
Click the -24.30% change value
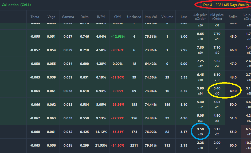click(x=118, y=145)
